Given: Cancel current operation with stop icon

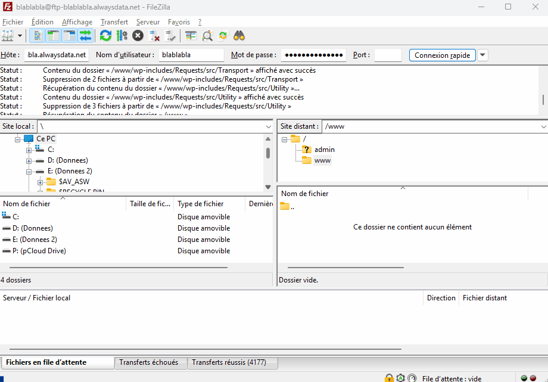Looking at the screenshot, I should click(x=138, y=36).
